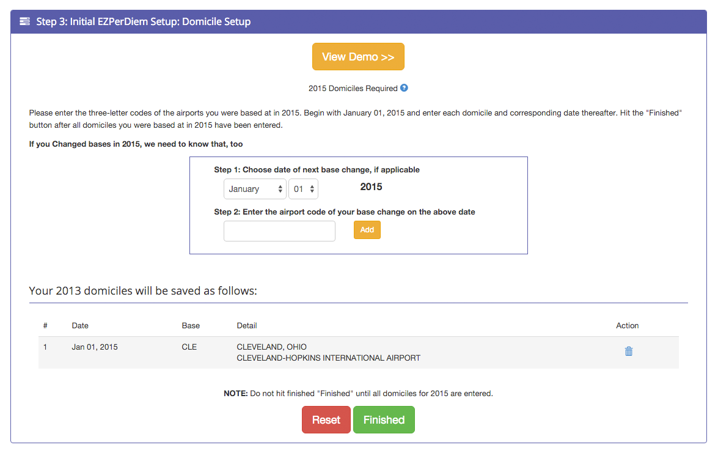Select the Jan 01, 2015 date cell
This screenshot has height=453, width=718.
point(95,347)
